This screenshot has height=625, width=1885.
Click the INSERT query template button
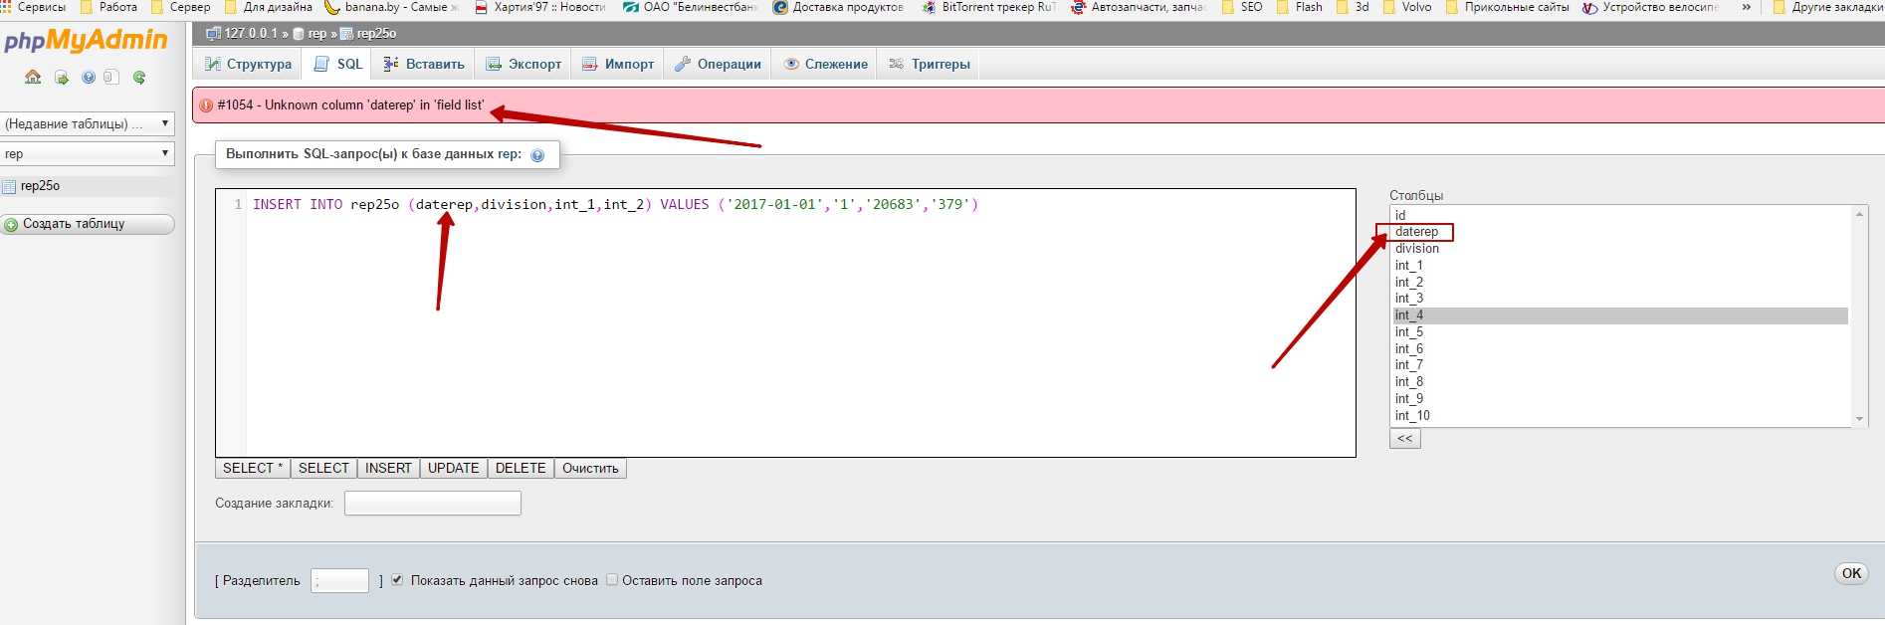pyautogui.click(x=387, y=469)
